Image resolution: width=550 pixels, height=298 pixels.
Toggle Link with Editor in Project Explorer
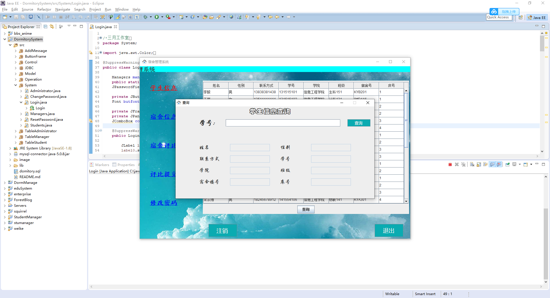point(52,26)
